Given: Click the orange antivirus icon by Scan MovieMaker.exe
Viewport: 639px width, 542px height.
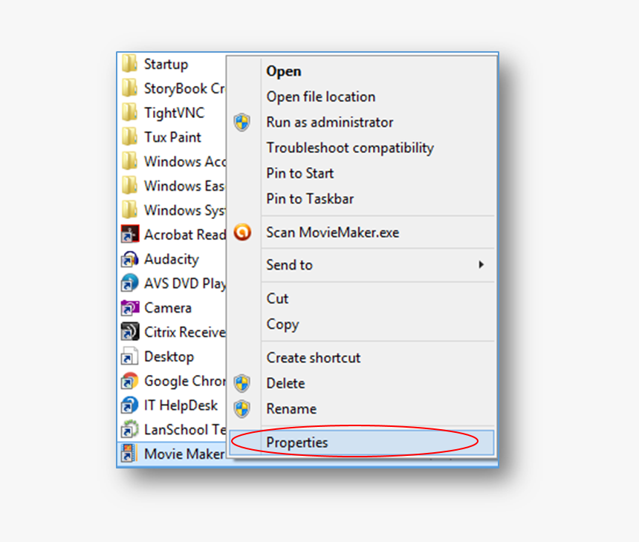Looking at the screenshot, I should click(x=242, y=232).
